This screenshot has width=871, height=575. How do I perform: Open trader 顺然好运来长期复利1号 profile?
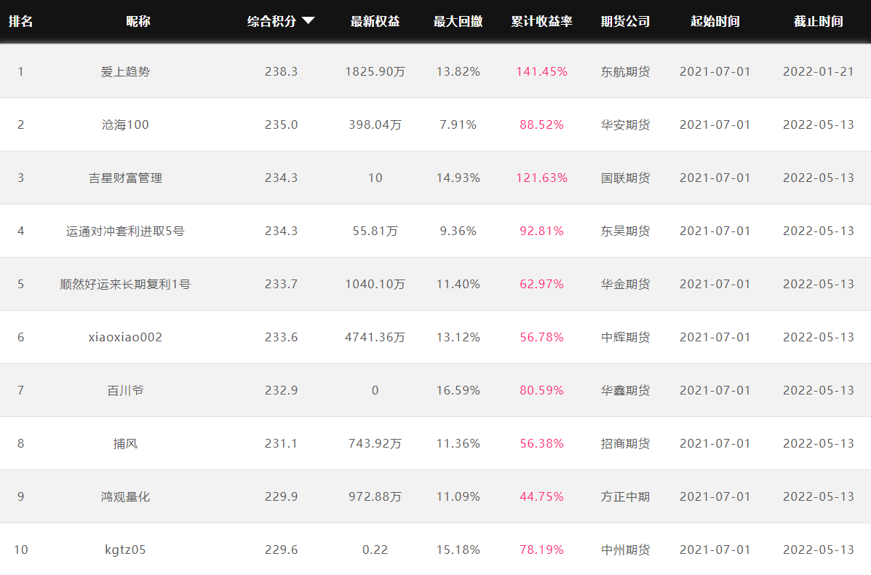pyautogui.click(x=126, y=284)
